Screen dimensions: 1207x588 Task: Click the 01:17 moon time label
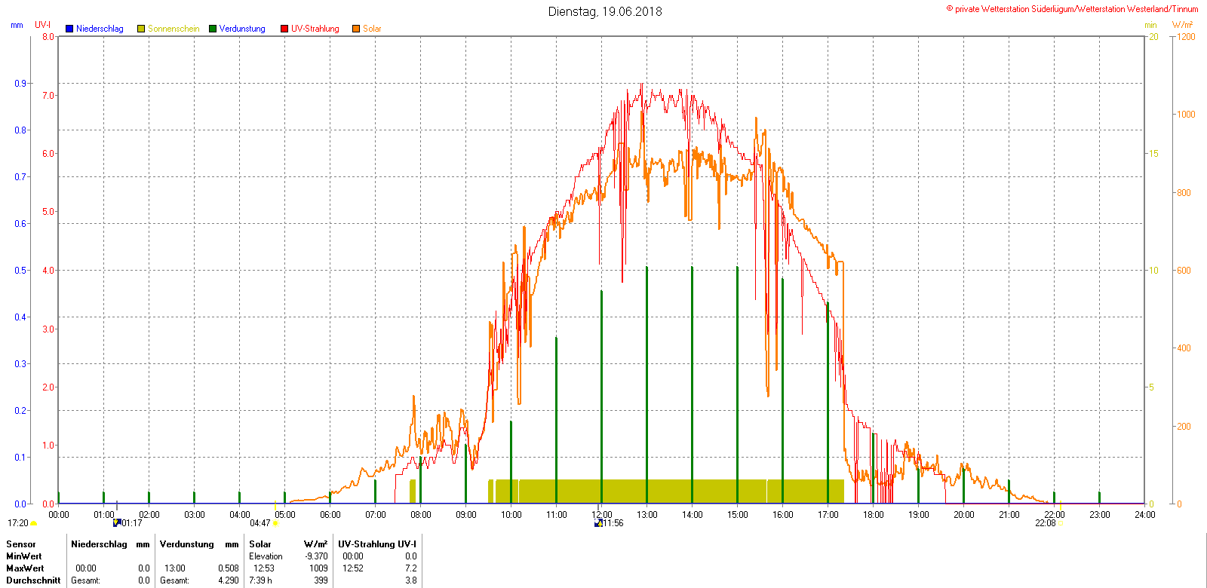pyautogui.click(x=132, y=523)
